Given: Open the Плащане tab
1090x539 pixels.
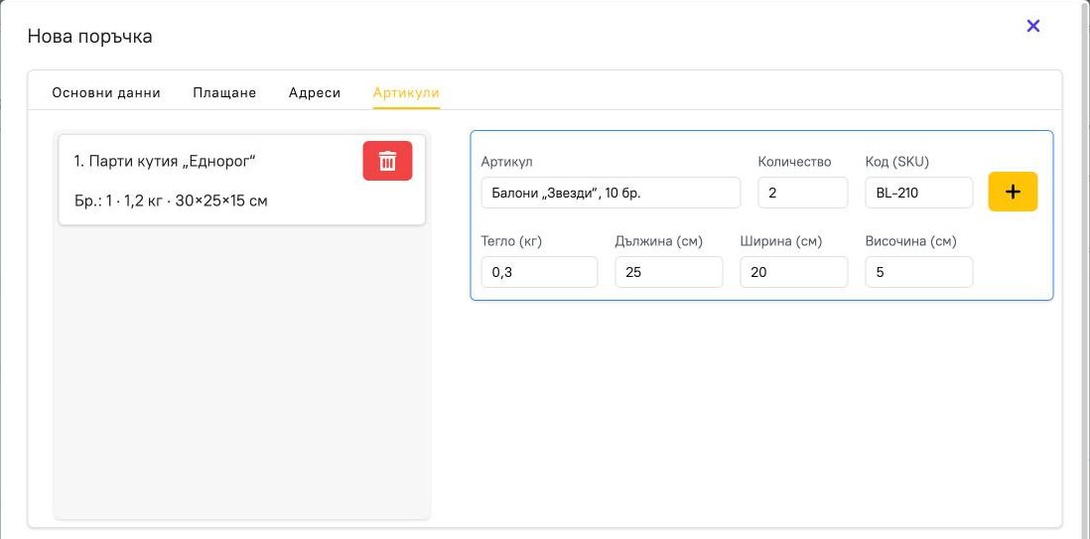Looking at the screenshot, I should coord(224,92).
